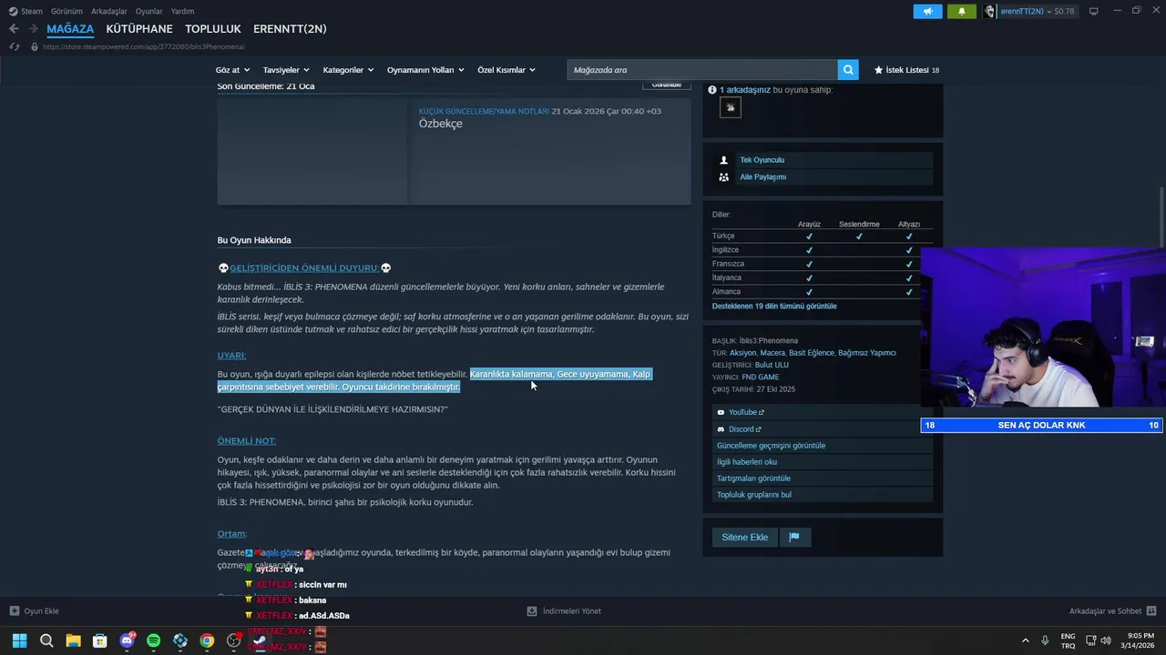
Task: Click the Sitene Ekle button
Action: coord(745,538)
